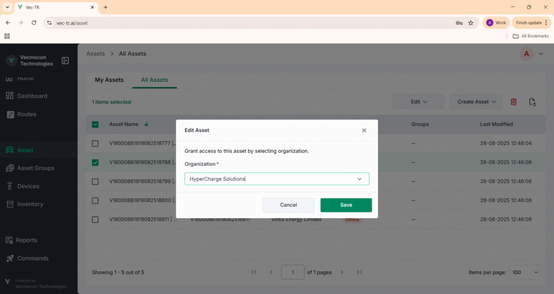Go to Devices in sidebar
The height and width of the screenshot is (294, 554).
(x=28, y=186)
